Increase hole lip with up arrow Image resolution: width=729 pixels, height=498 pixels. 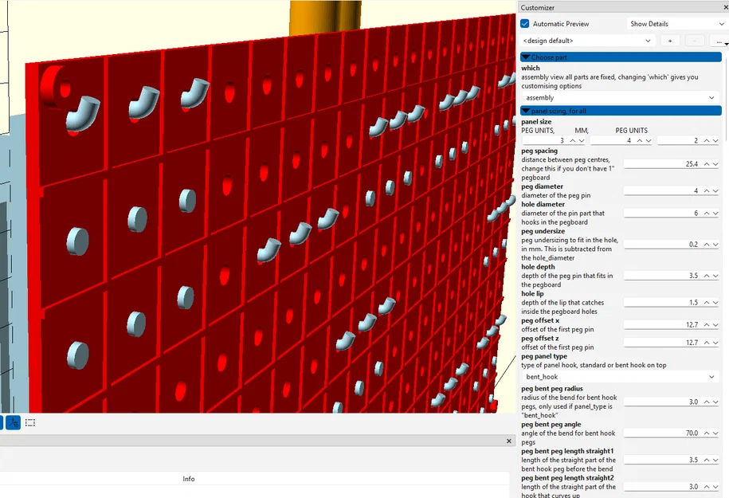tap(707, 303)
